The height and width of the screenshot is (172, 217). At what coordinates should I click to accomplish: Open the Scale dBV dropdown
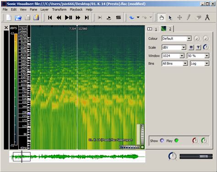(174, 47)
